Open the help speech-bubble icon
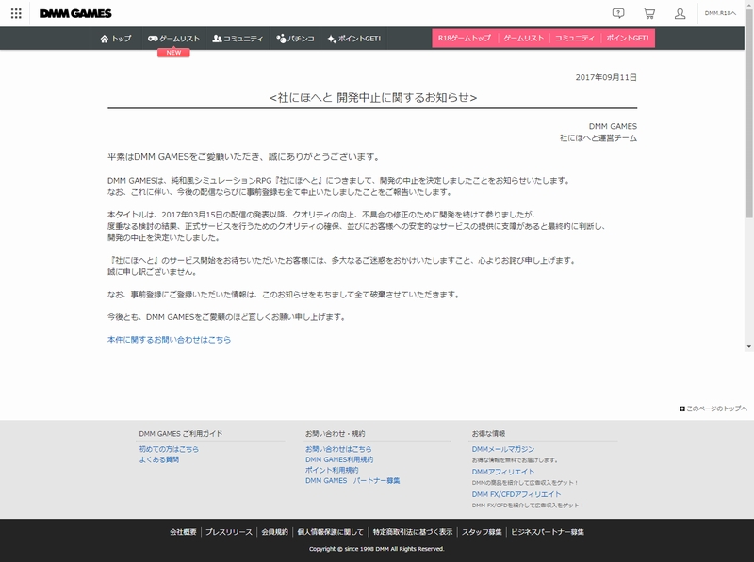The width and height of the screenshot is (754, 562). [618, 13]
